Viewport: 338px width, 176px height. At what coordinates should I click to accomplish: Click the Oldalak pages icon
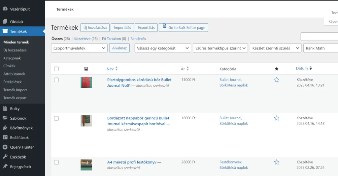tap(5, 21)
